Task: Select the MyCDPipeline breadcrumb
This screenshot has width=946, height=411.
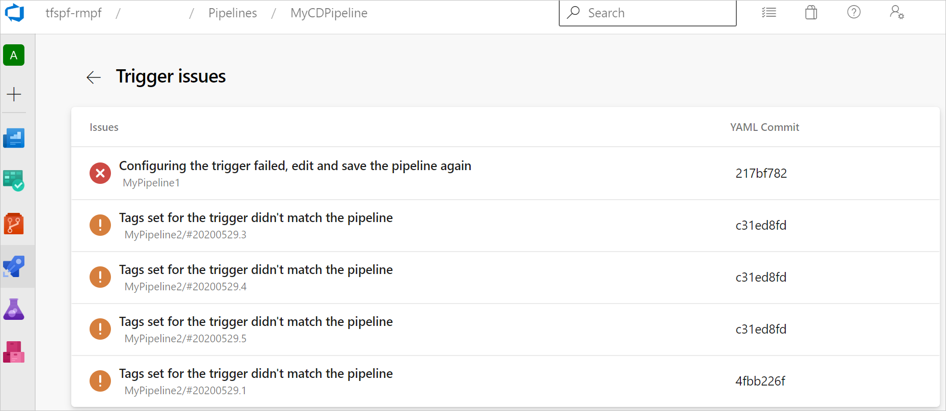Action: coord(329,13)
